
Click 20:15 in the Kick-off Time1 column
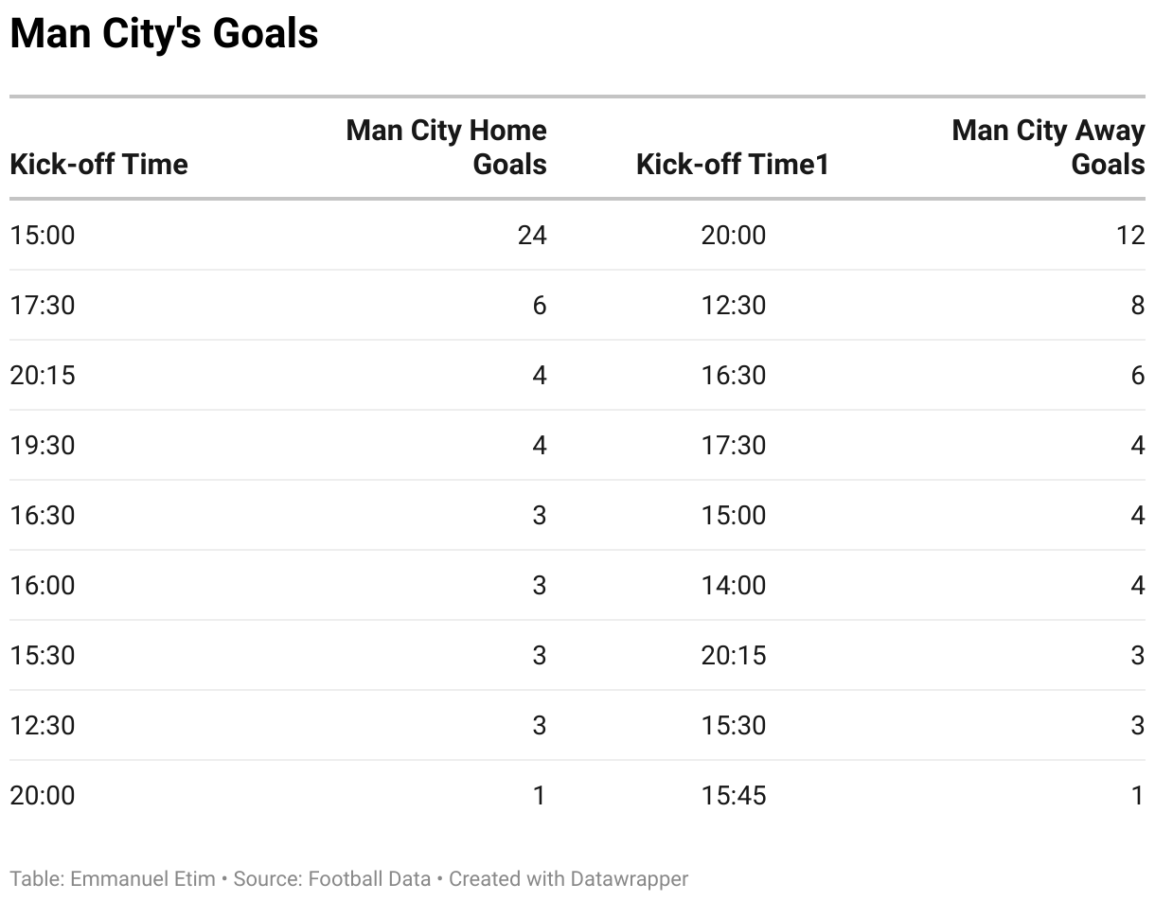pyautogui.click(x=734, y=655)
